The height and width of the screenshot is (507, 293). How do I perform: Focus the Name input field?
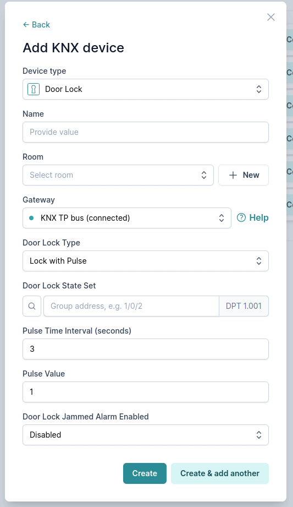146,132
